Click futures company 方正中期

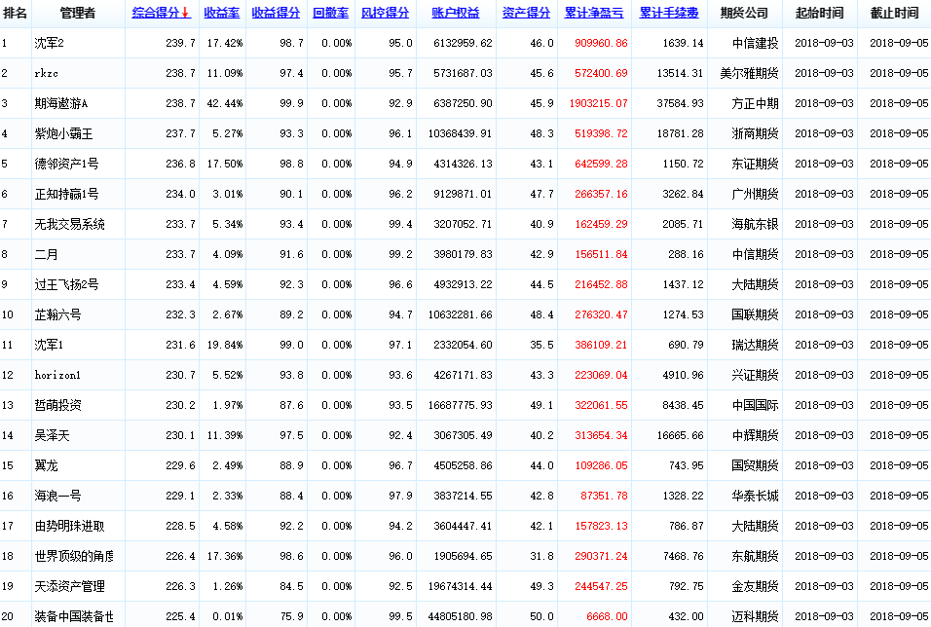pos(756,104)
